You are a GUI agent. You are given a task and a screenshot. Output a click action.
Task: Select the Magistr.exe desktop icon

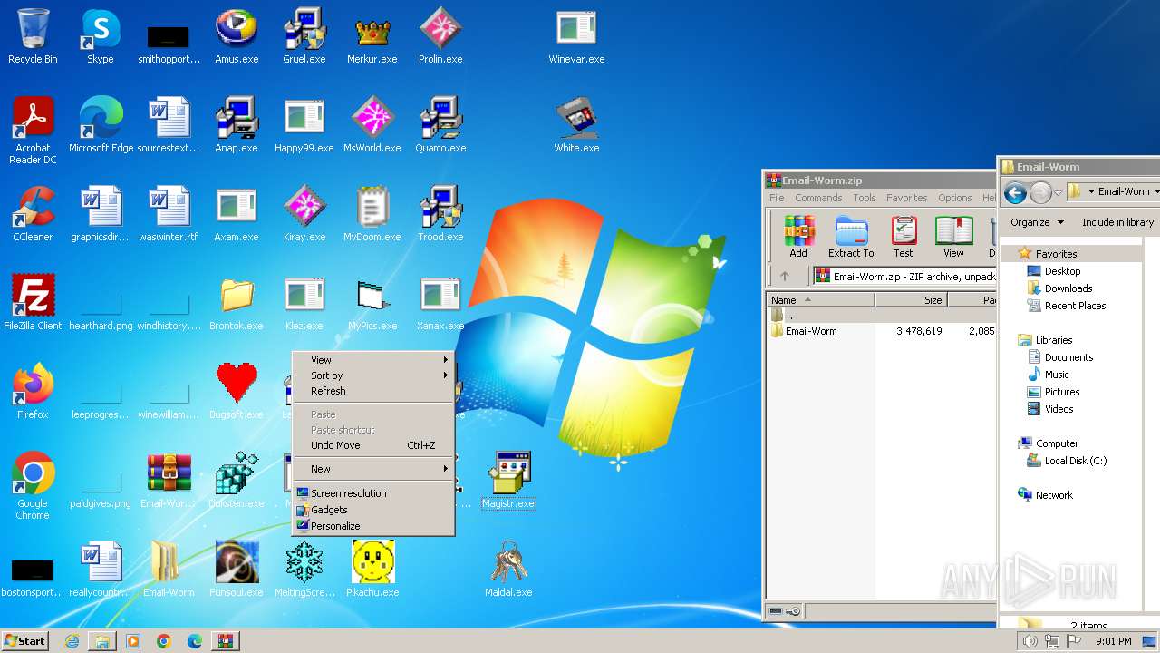508,481
